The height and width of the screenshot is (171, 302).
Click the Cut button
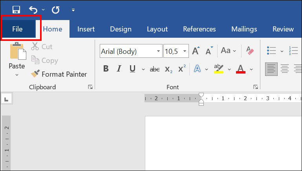42,46
